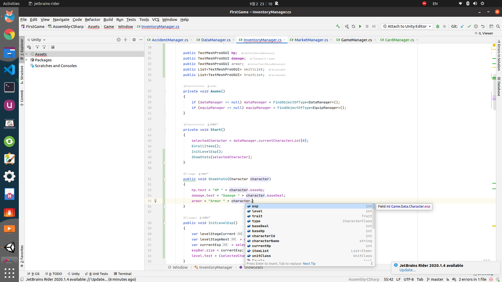Open the master git branch selector

pos(435,279)
